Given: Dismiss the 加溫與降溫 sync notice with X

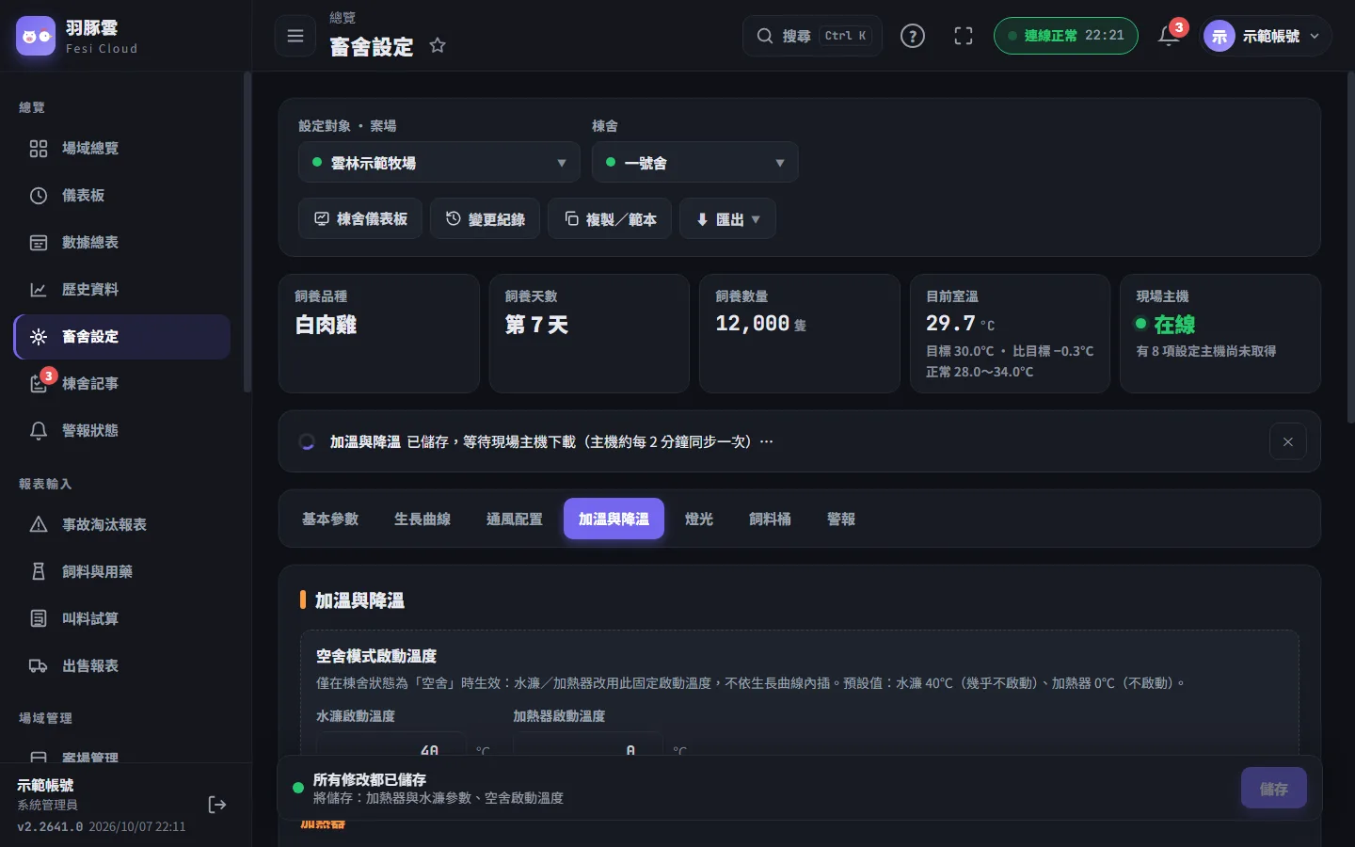Looking at the screenshot, I should (x=1288, y=441).
